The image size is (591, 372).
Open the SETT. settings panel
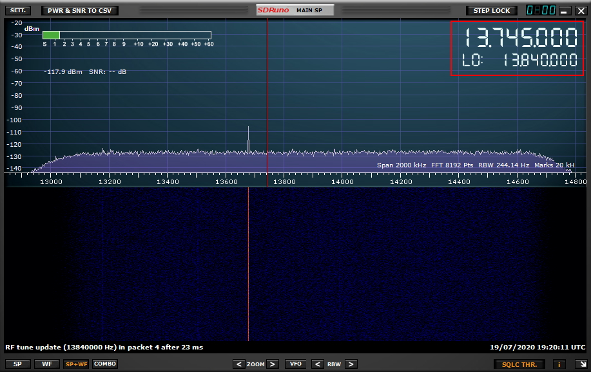(17, 10)
